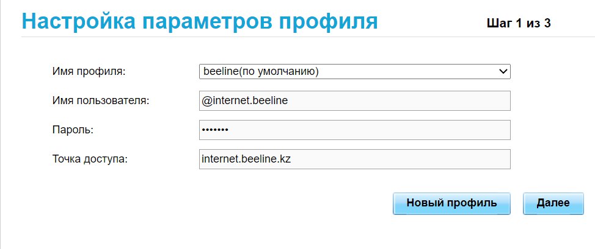Image resolution: width=595 pixels, height=249 pixels.
Task: Click the @internet.beeline username text
Action: click(x=244, y=100)
